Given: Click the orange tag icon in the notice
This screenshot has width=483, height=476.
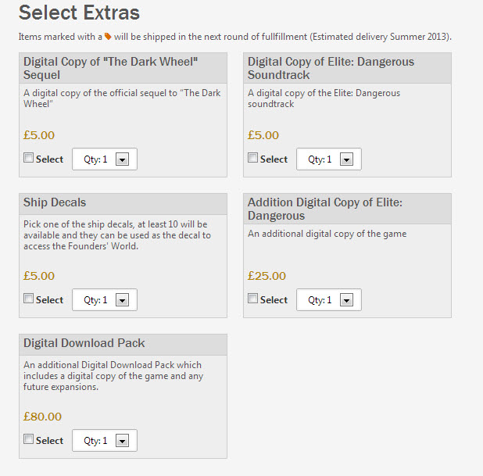Looking at the screenshot, I should (108, 37).
